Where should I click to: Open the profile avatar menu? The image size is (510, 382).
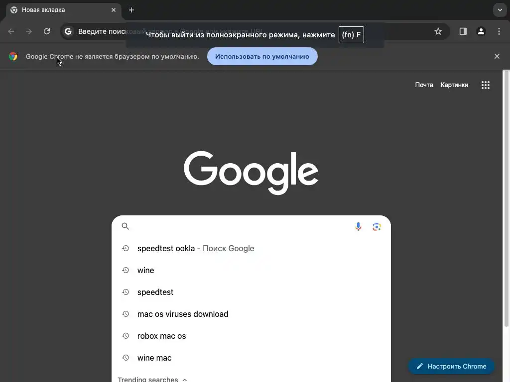pyautogui.click(x=481, y=31)
